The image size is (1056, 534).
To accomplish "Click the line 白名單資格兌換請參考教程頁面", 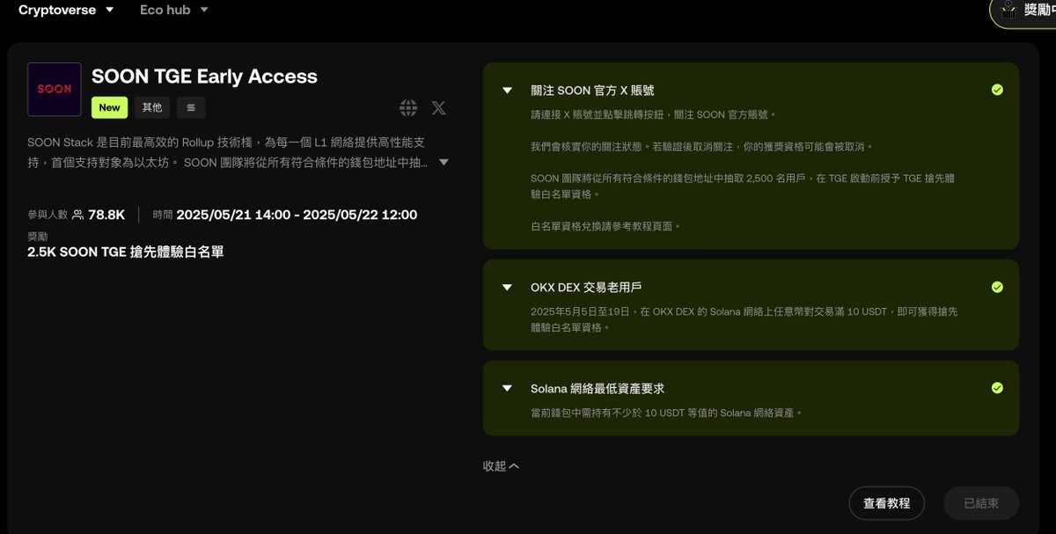I will click(x=605, y=226).
